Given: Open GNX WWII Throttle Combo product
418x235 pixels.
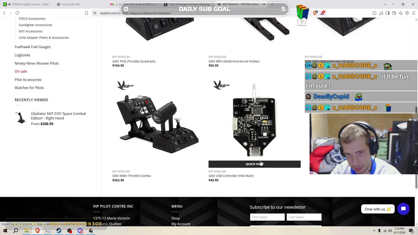Looking at the screenshot, I should coord(132,176).
